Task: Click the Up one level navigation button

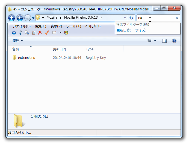Action: 11,18
